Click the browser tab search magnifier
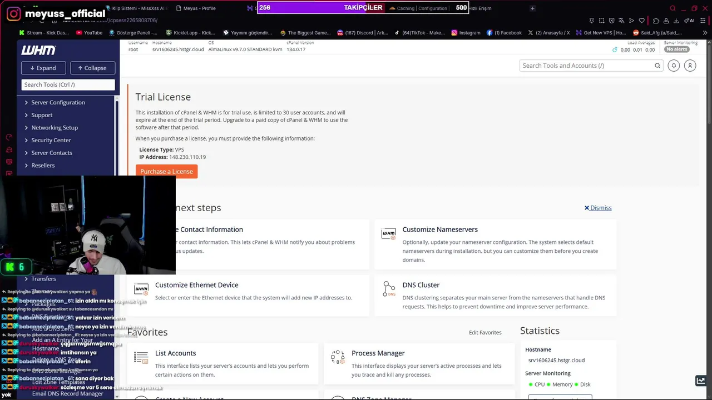The image size is (712, 400). coord(673,8)
